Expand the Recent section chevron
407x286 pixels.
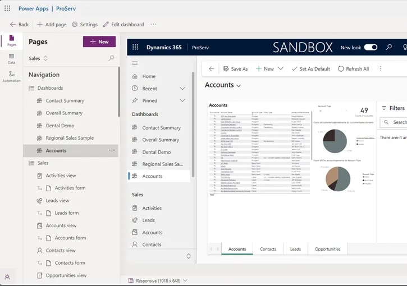(x=182, y=89)
